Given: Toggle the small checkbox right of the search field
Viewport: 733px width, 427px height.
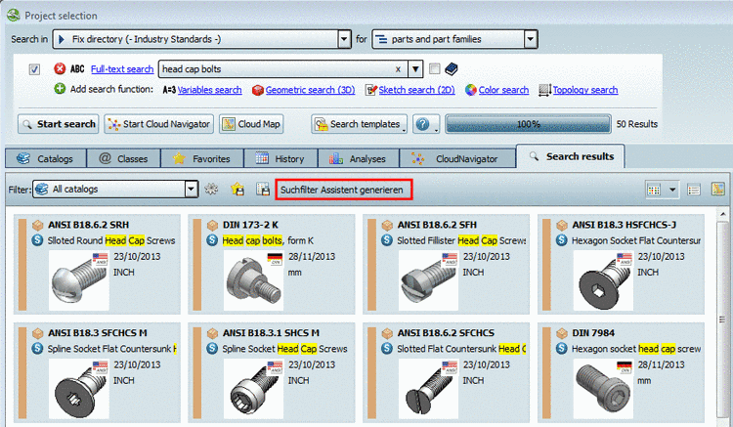Looking at the screenshot, I should (x=434, y=69).
